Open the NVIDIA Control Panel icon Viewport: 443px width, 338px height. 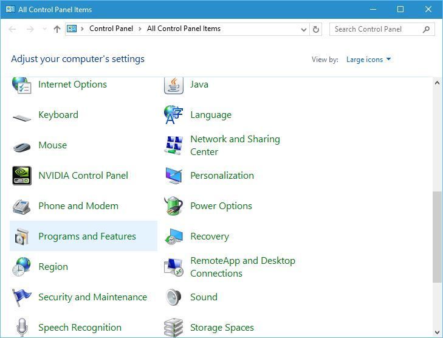22,176
